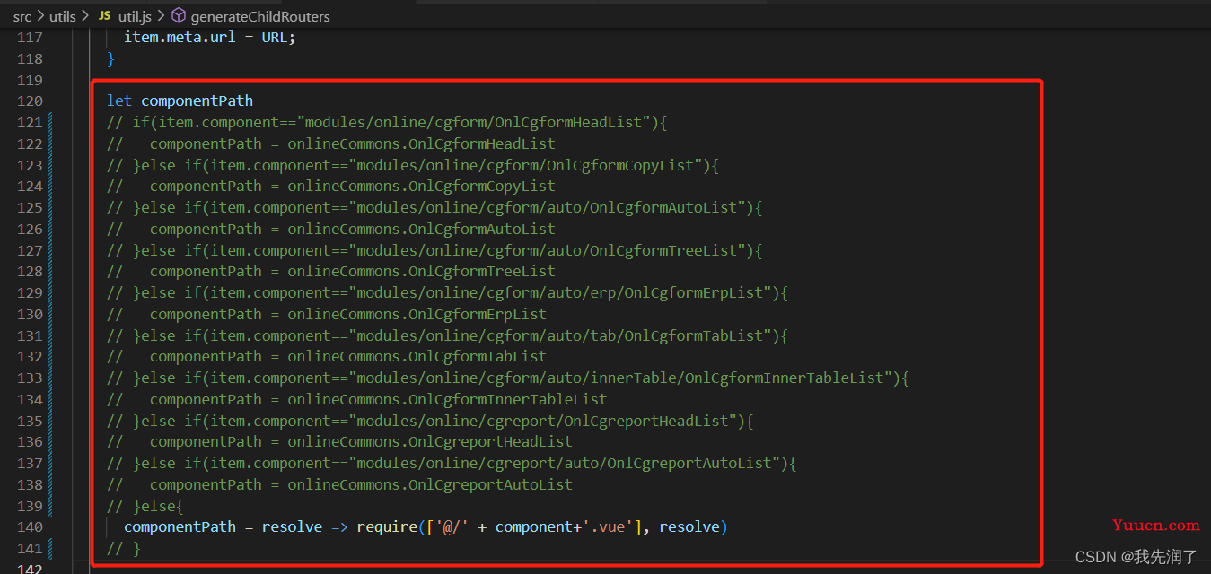Image resolution: width=1211 pixels, height=574 pixels.
Task: Click line number 135 in gutter
Action: [31, 421]
